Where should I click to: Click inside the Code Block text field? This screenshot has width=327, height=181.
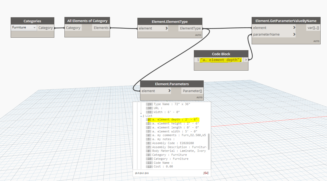[x=221, y=60]
